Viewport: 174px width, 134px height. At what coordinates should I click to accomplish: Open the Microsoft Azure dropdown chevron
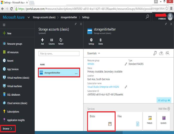(x=29, y=17)
